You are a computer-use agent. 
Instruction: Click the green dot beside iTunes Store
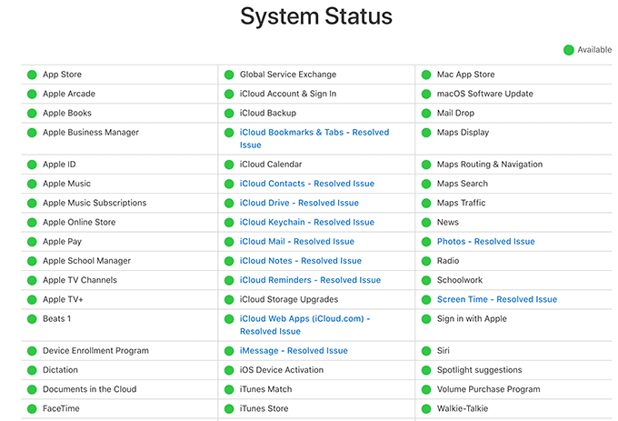pos(229,409)
